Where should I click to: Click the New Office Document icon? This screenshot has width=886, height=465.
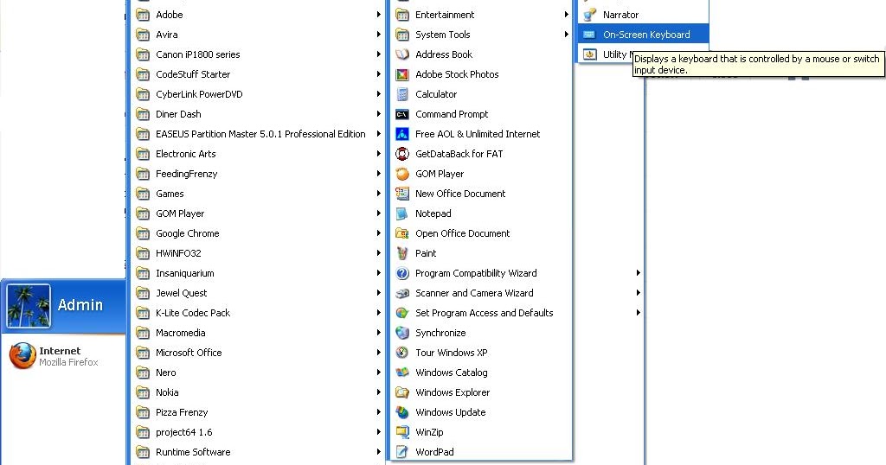point(401,194)
